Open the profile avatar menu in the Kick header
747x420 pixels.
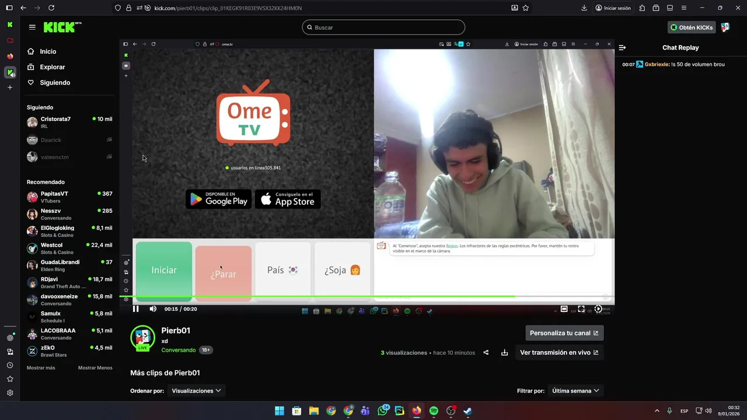coord(725,27)
